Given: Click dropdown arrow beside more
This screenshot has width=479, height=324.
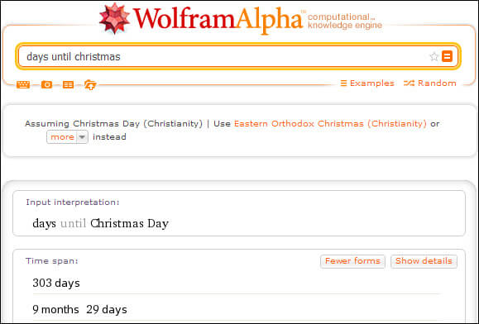Looking at the screenshot, I should tap(82, 137).
